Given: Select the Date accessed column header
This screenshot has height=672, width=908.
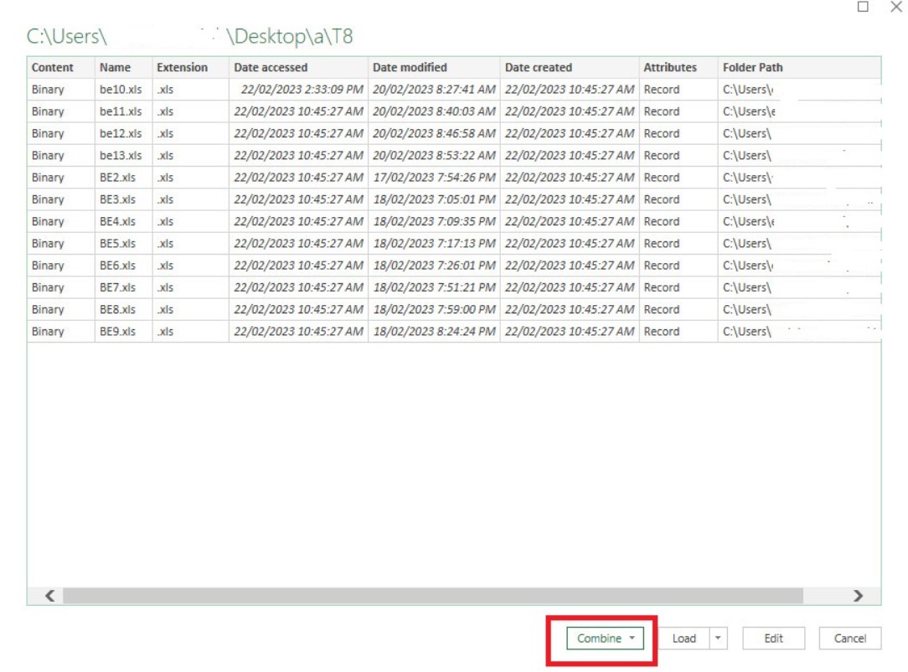Looking at the screenshot, I should 298,67.
